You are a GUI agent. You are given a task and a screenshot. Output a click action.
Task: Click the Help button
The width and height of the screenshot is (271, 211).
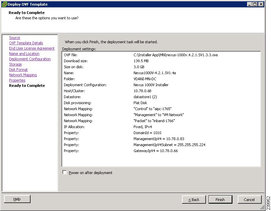17,199
